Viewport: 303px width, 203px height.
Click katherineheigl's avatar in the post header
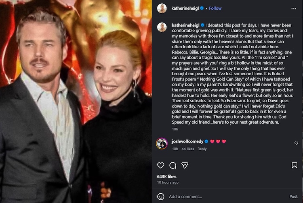162,8
